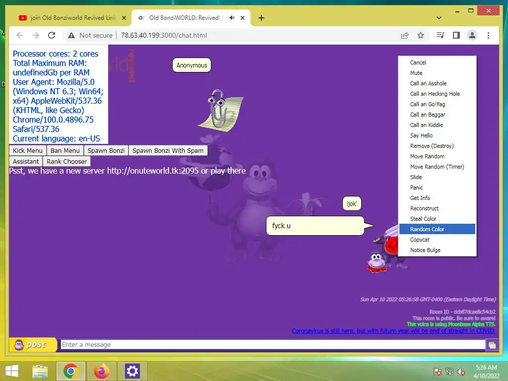Image resolution: width=508 pixels, height=381 pixels.
Task: Expand the tab search chevron
Action: (x=439, y=18)
